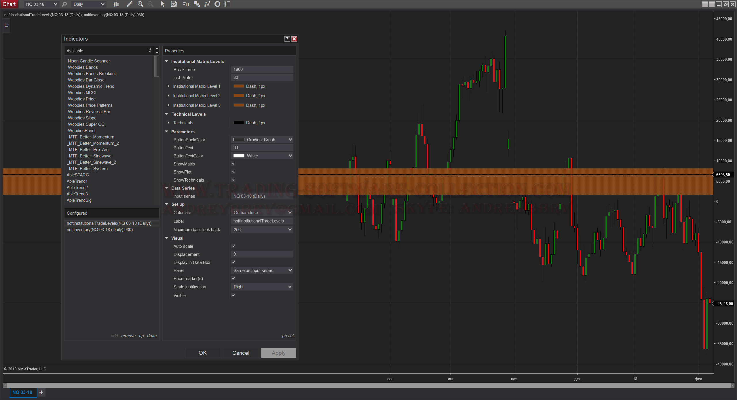Click Institutional Matrix Level 2 color swatch
This screenshot has height=400, width=737.
click(239, 96)
